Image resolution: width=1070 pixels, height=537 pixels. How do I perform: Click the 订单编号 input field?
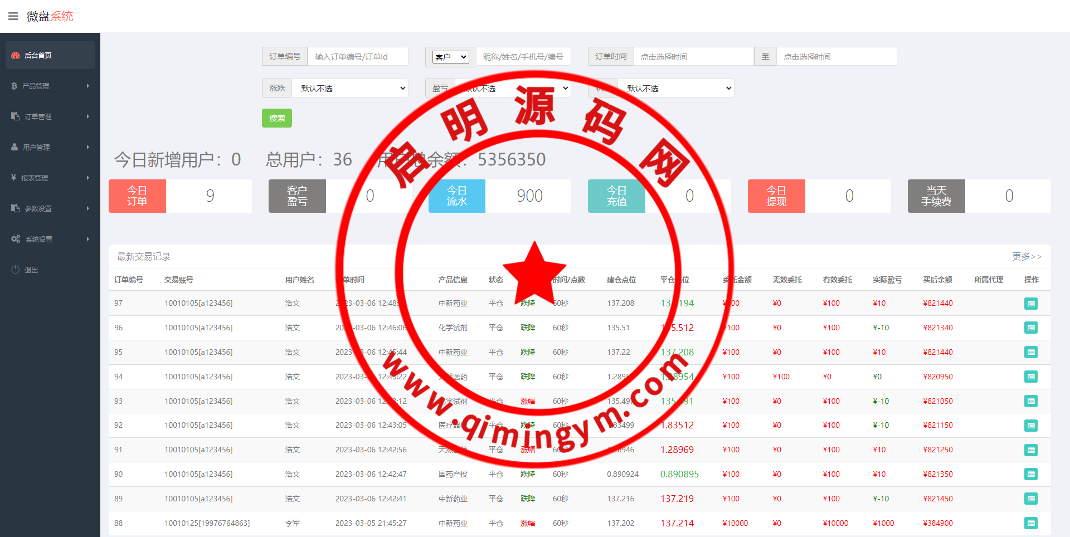[x=357, y=57]
